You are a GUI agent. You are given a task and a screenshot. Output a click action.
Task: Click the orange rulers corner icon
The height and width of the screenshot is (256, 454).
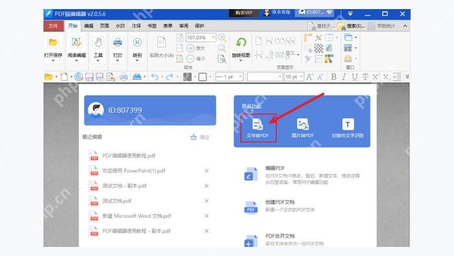(x=307, y=38)
